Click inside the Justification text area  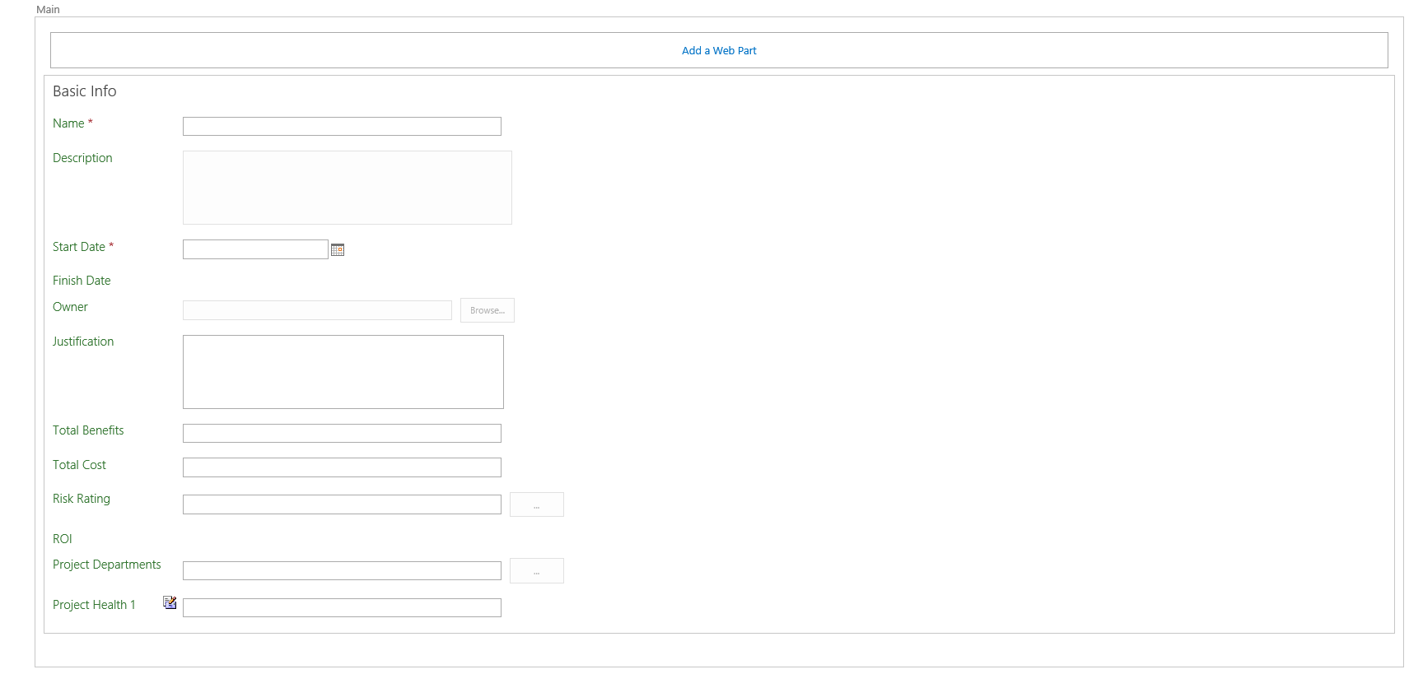(343, 372)
